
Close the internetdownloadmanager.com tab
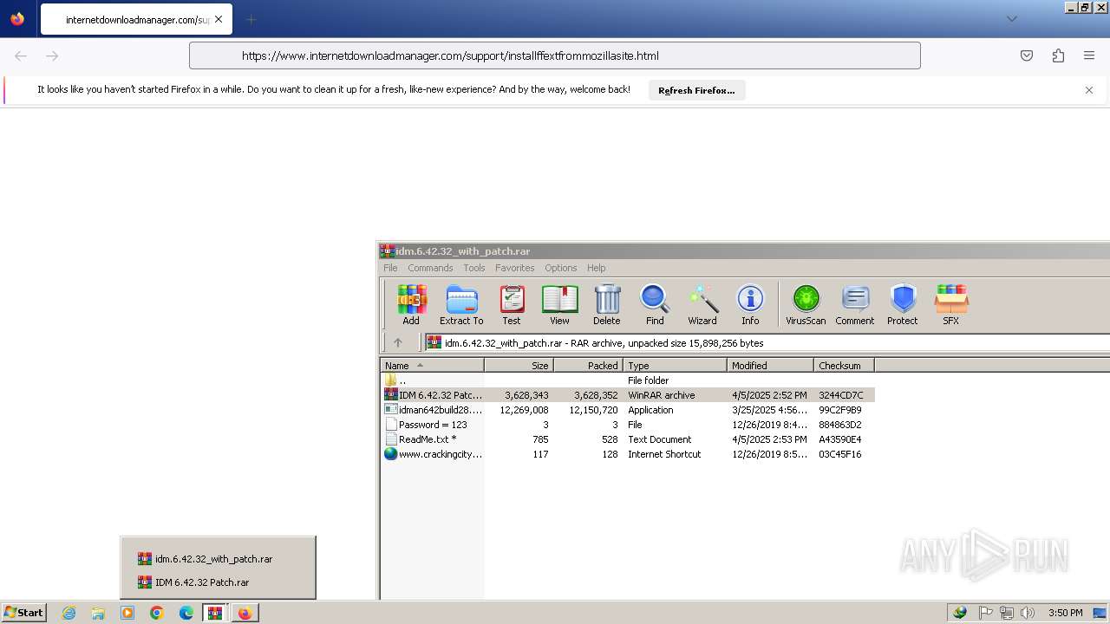click(x=219, y=19)
